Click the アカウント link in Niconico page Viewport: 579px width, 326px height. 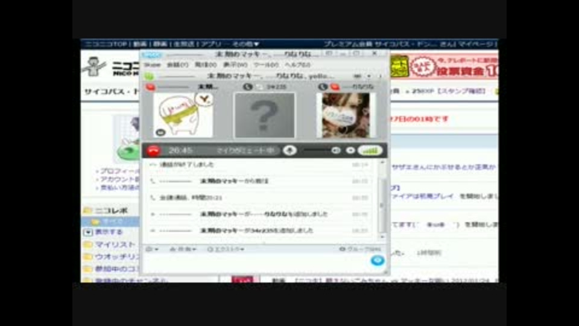(x=119, y=180)
